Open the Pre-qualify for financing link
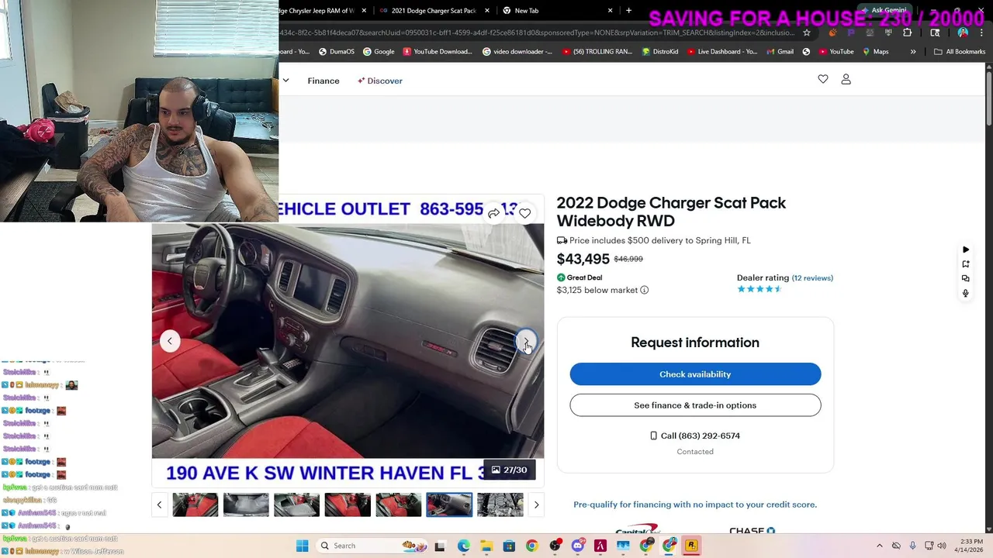This screenshot has width=993, height=558. point(695,505)
